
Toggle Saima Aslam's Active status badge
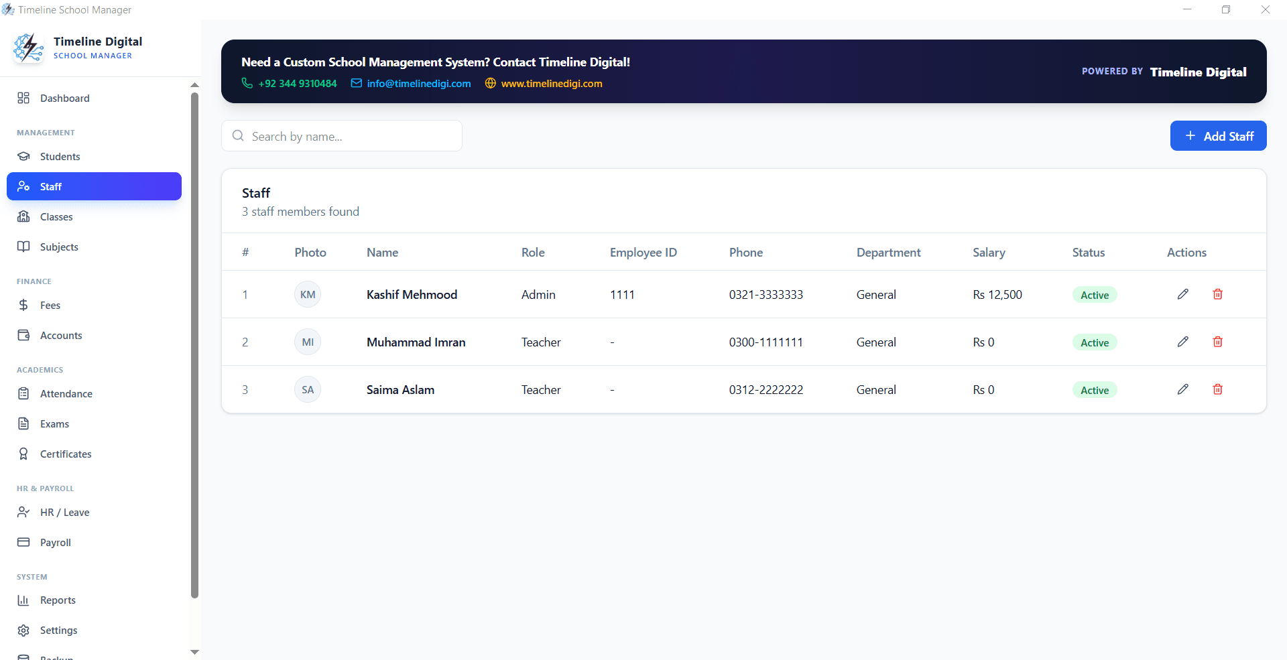[x=1094, y=389]
